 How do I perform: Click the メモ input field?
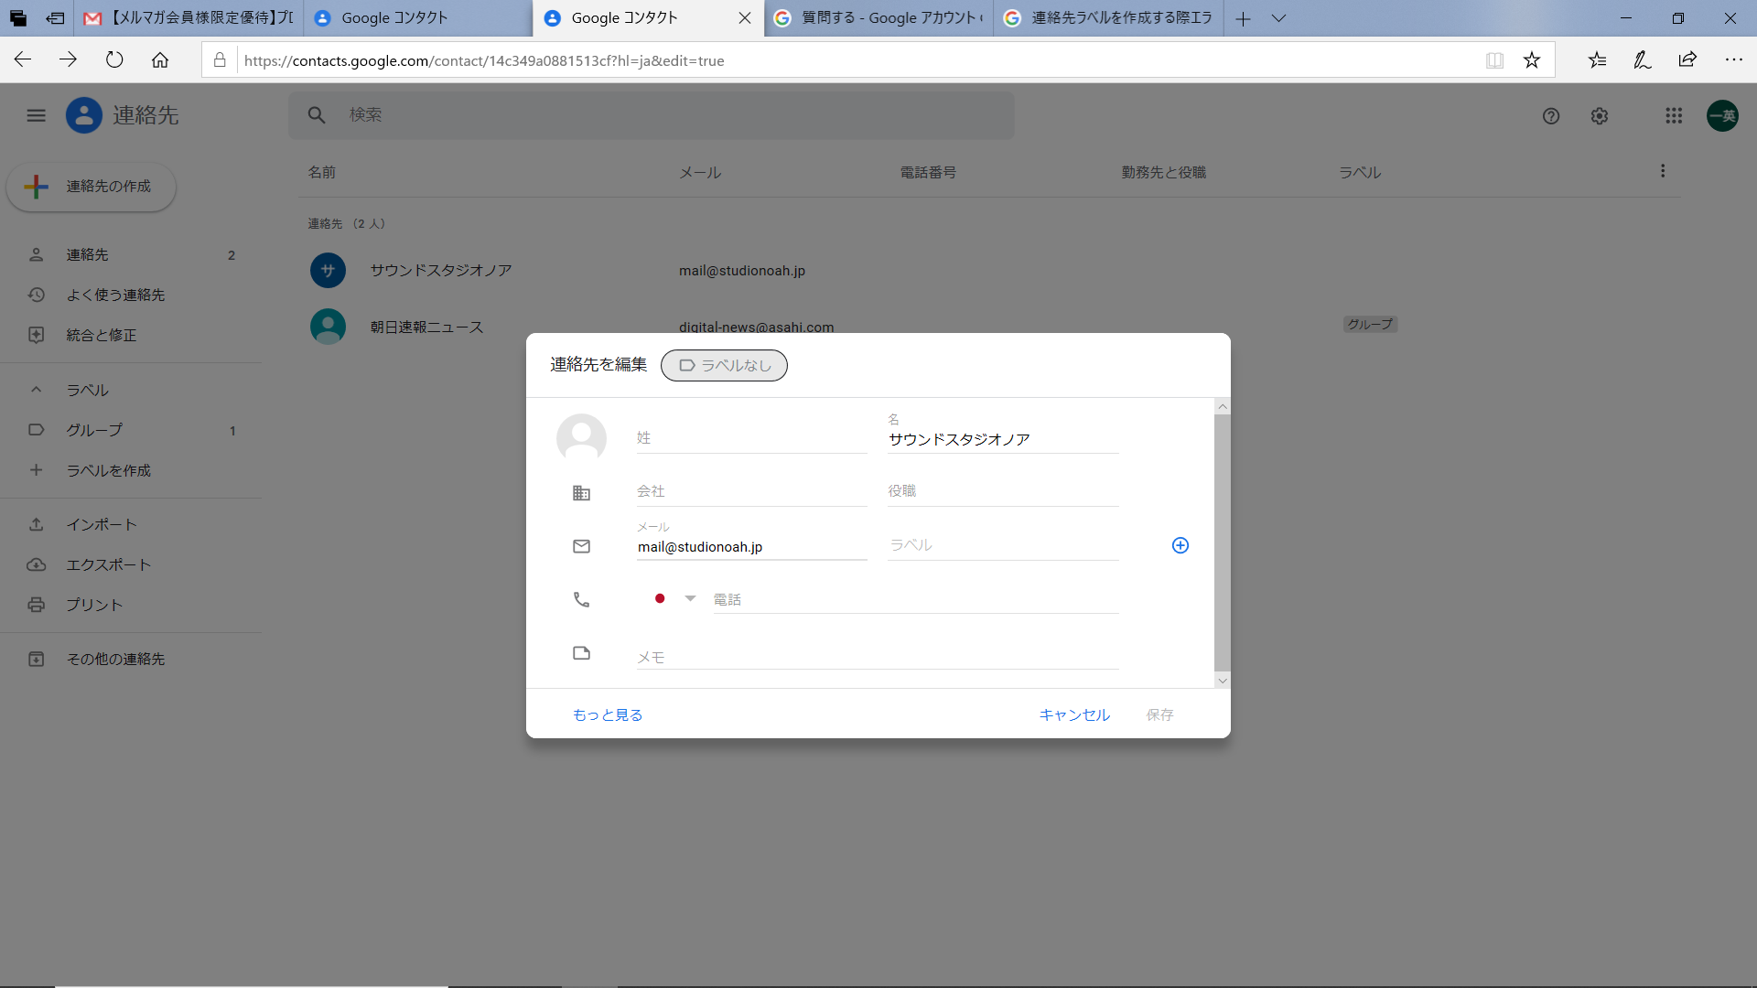pos(878,657)
